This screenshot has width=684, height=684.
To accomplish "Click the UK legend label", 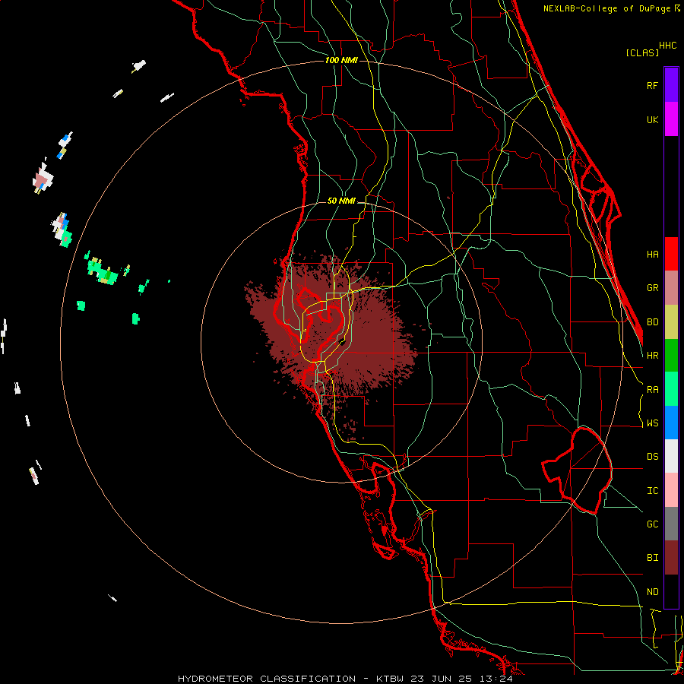I will 652,120.
